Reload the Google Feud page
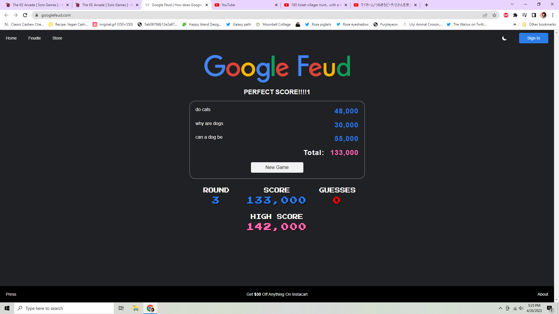Image resolution: width=559 pixels, height=314 pixels. tap(25, 15)
